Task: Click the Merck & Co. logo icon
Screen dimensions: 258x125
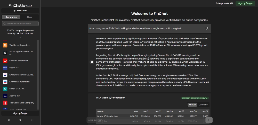Action: [x=5, y=89]
